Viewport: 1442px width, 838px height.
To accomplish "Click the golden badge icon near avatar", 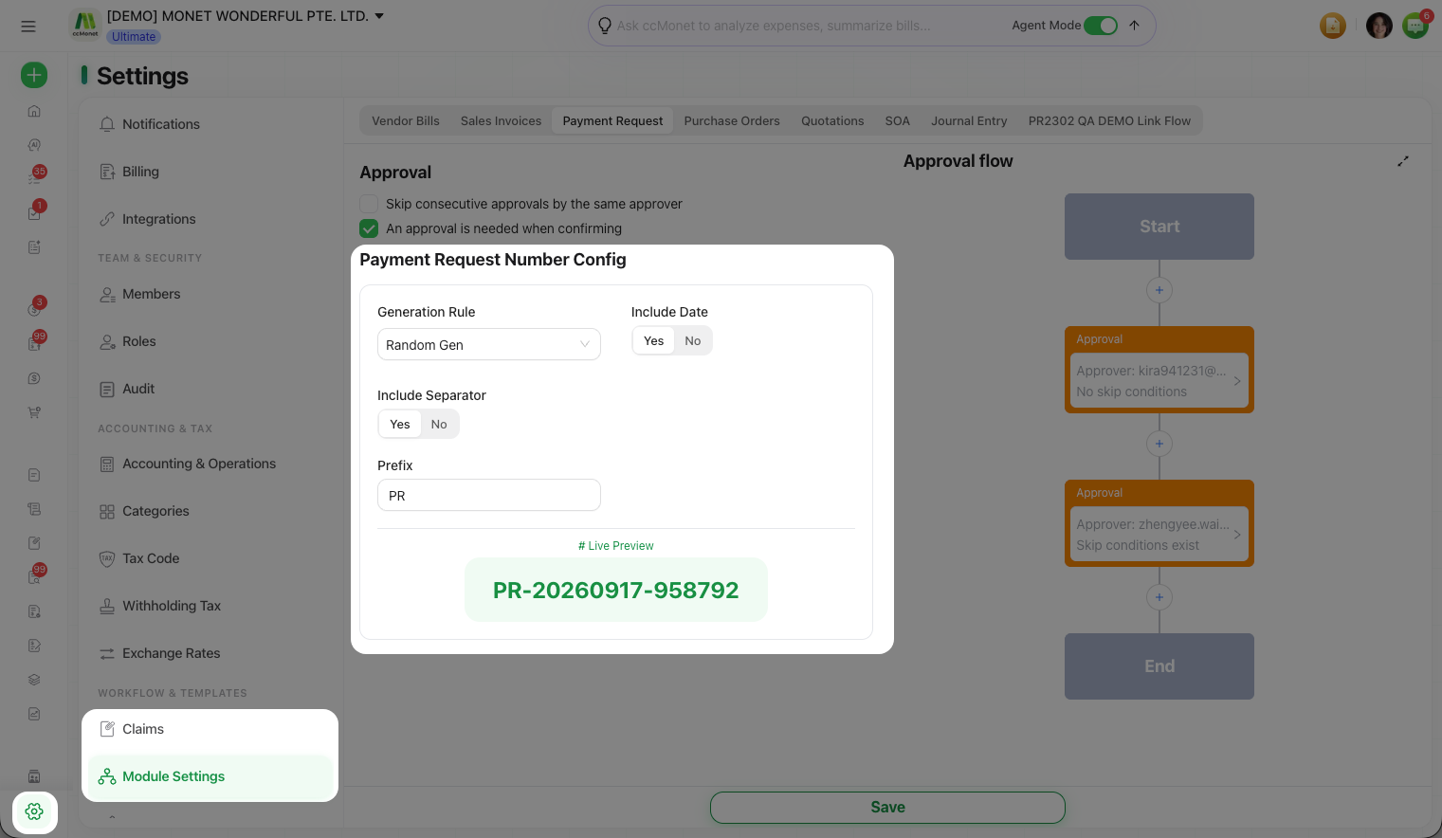I will pyautogui.click(x=1333, y=26).
